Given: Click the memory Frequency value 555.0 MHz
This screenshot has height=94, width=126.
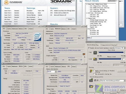Looking at the screenshot, I should tap(26, 81).
